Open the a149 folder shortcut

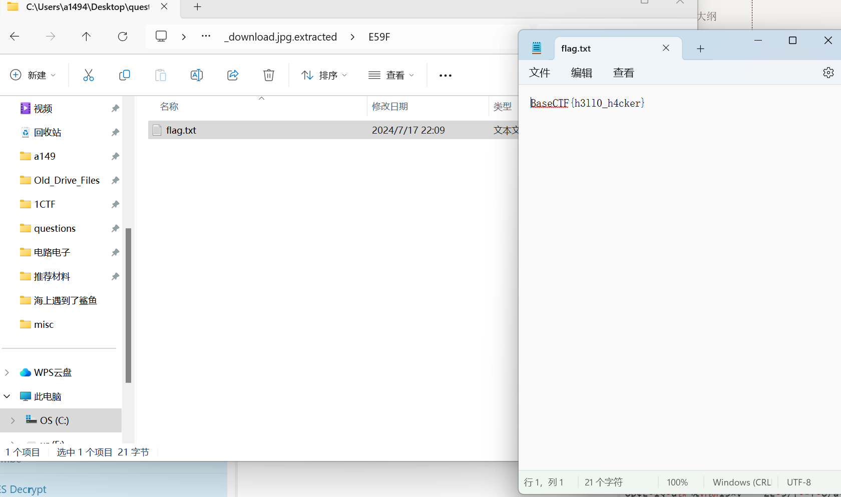pos(45,157)
